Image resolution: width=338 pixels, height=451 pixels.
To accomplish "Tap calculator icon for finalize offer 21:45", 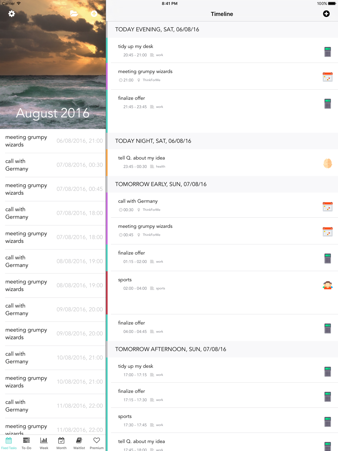I will click(x=328, y=103).
